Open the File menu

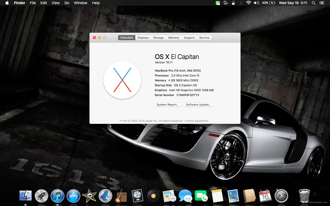coord(33,3)
